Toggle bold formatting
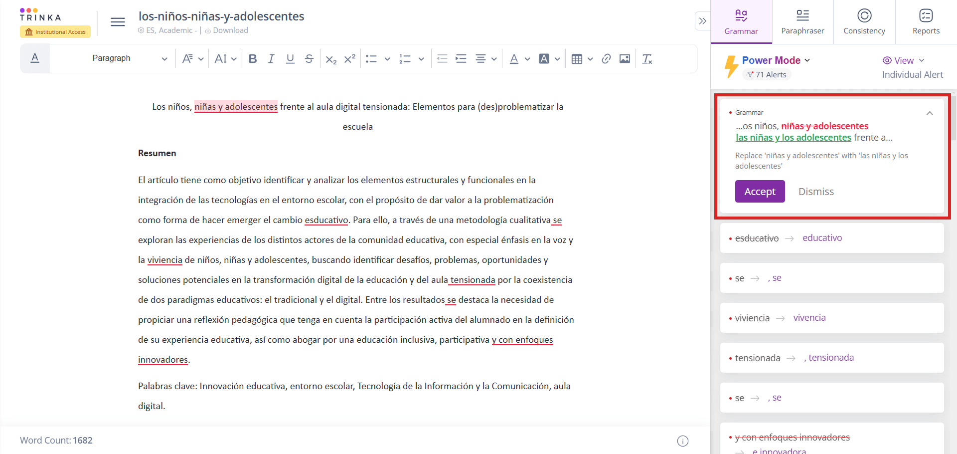 click(253, 59)
